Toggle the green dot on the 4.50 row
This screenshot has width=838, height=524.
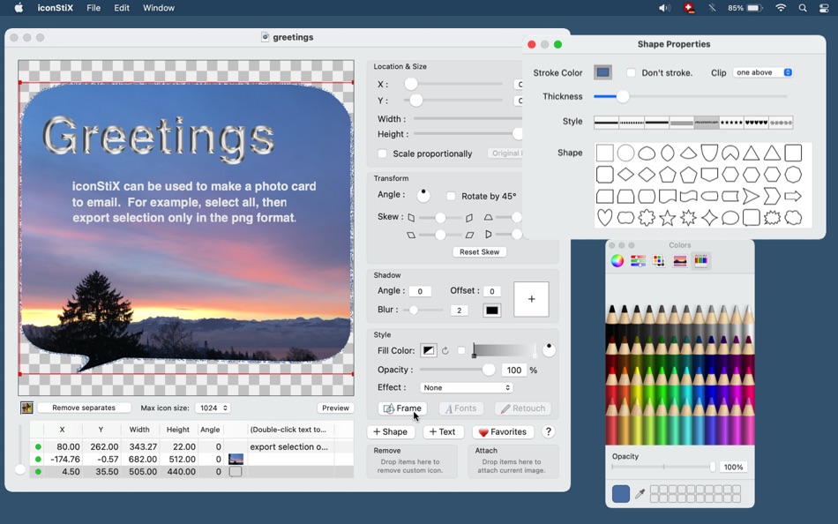pos(38,472)
